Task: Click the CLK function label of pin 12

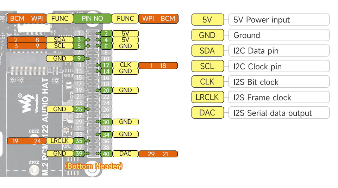Action: point(125,65)
